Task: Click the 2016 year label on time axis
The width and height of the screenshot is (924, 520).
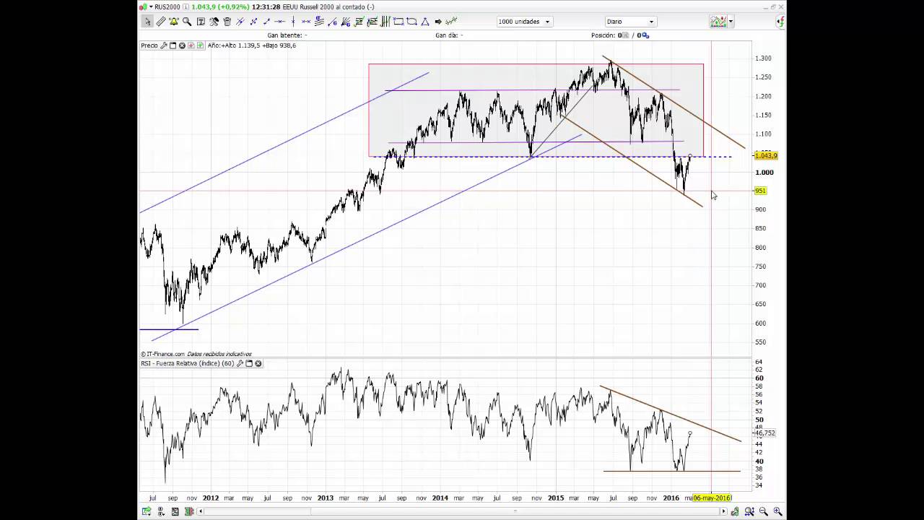Action: click(671, 498)
